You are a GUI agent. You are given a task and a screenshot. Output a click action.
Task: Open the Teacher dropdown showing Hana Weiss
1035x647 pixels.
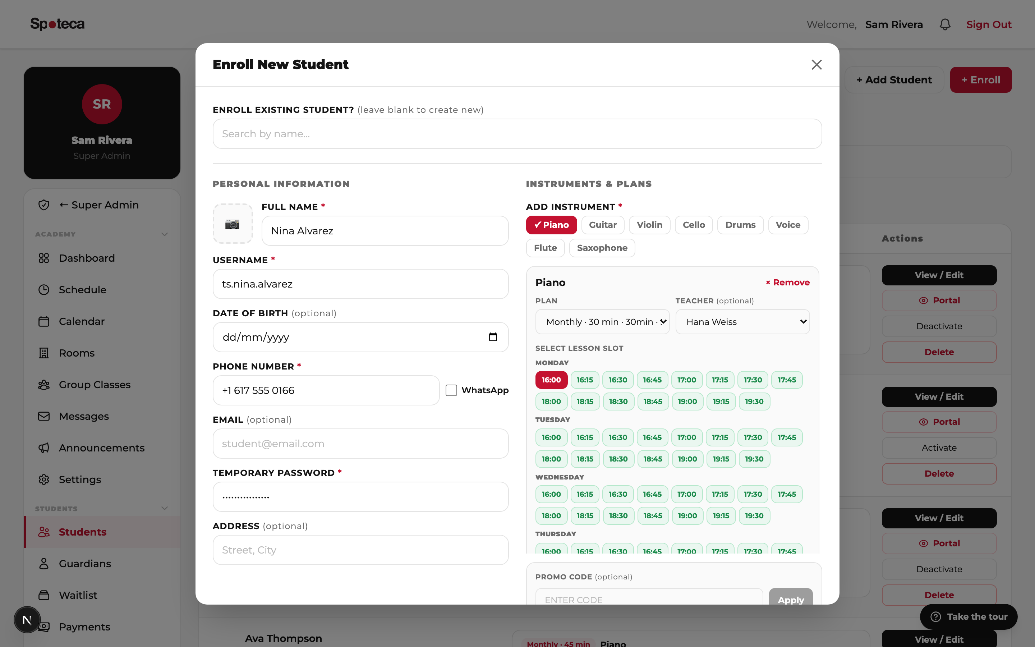click(x=742, y=322)
